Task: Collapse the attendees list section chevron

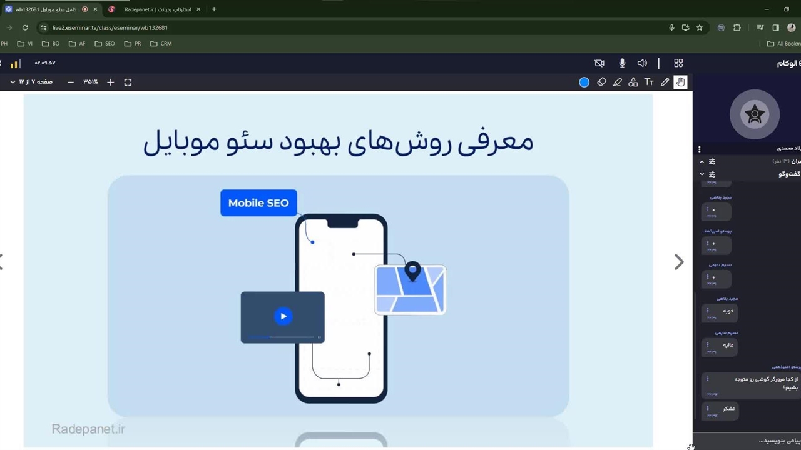Action: click(x=702, y=161)
